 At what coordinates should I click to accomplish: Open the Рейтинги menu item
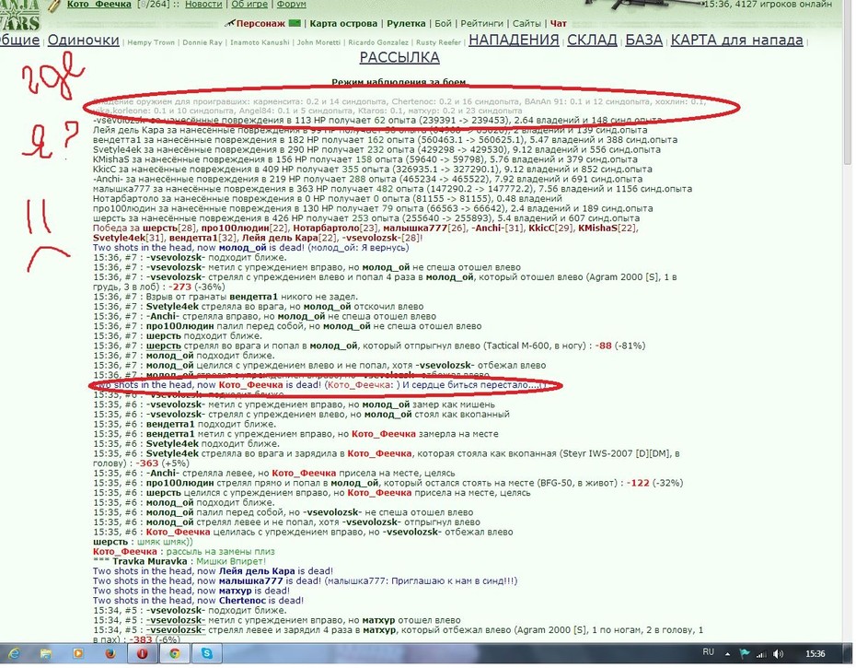(x=481, y=24)
